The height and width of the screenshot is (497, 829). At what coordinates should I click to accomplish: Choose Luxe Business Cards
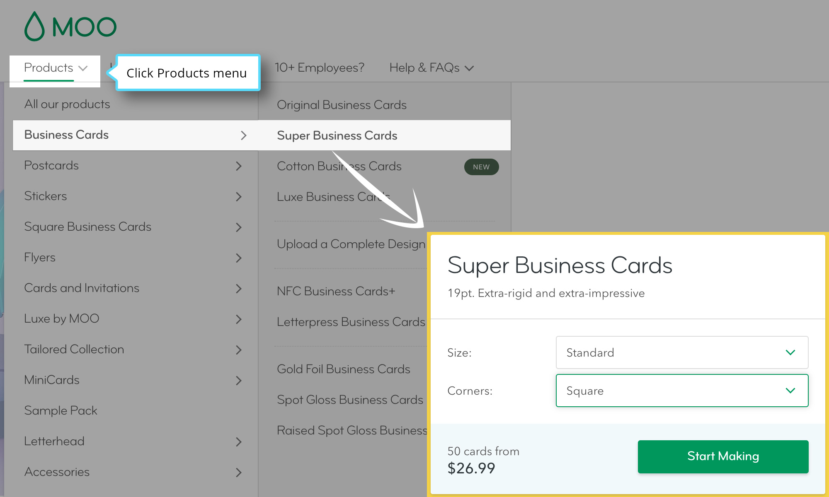point(334,197)
